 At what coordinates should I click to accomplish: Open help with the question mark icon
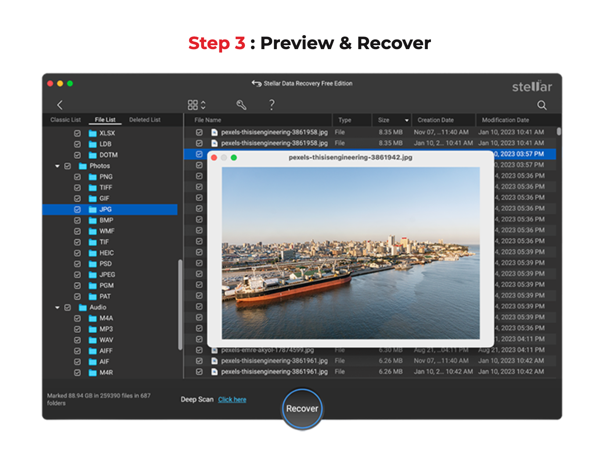[x=272, y=105]
